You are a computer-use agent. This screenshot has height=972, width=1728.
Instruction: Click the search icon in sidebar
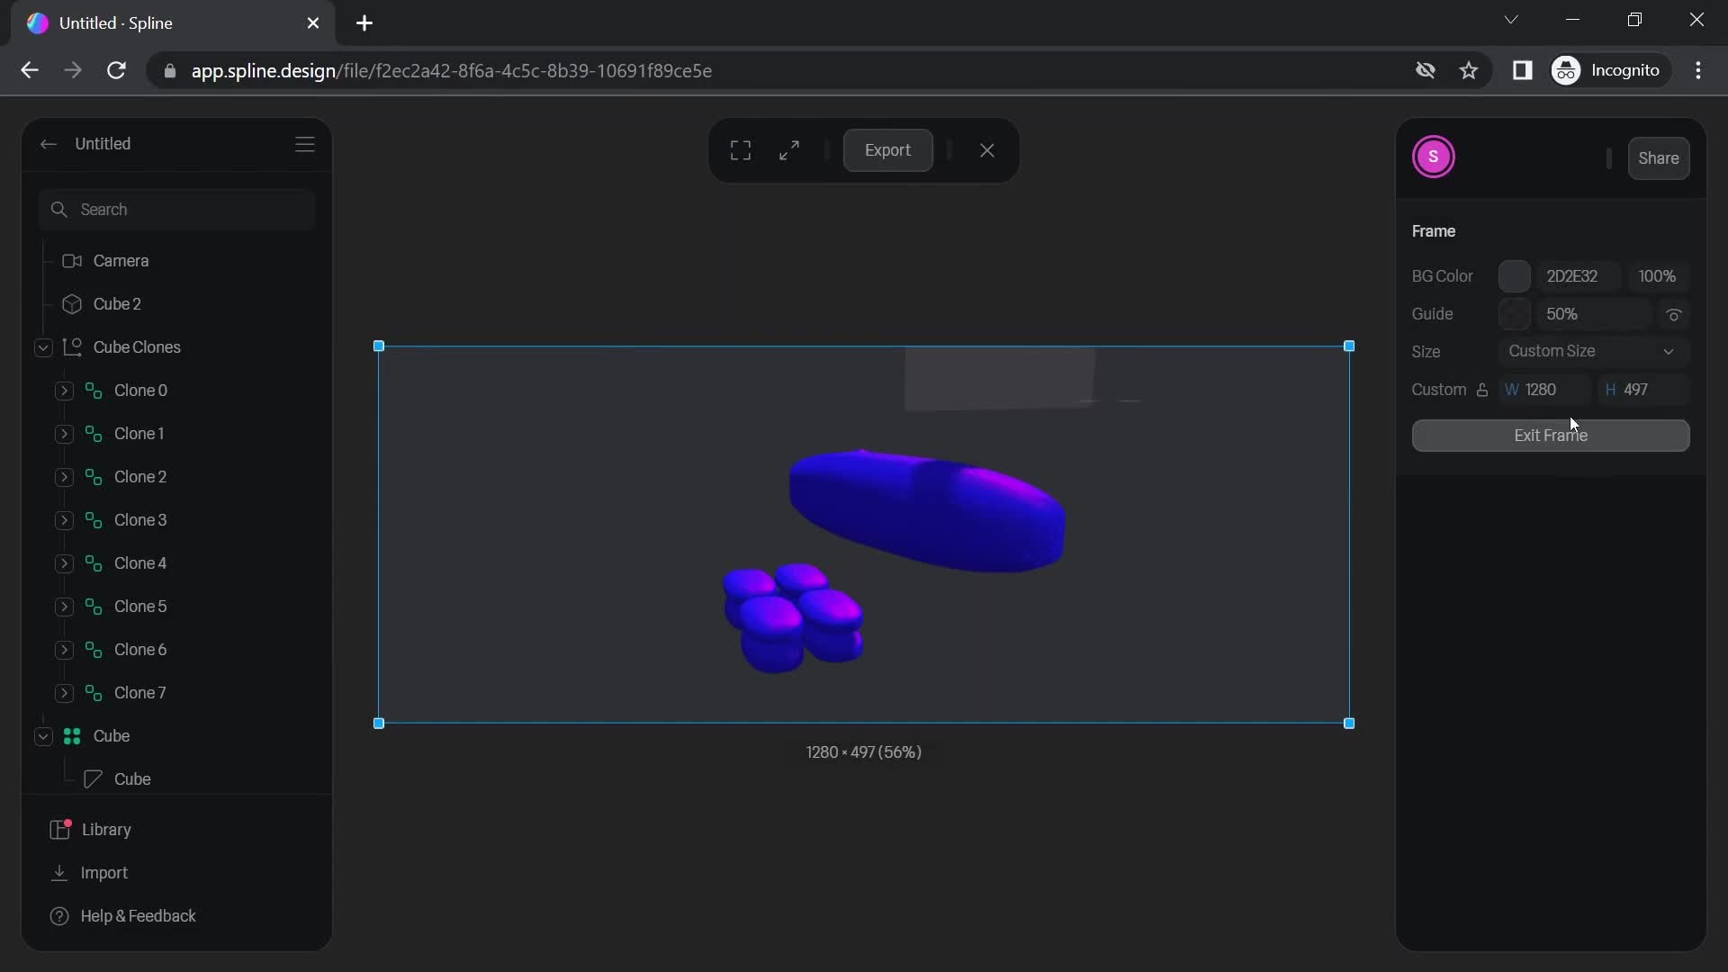tap(58, 209)
